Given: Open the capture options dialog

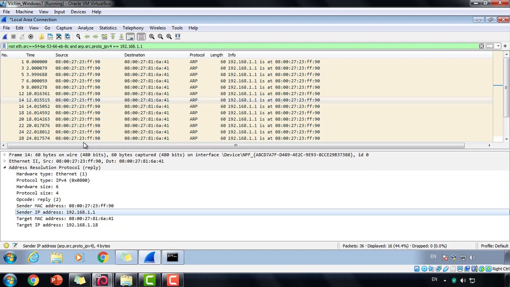Looking at the screenshot, I should pos(31,37).
